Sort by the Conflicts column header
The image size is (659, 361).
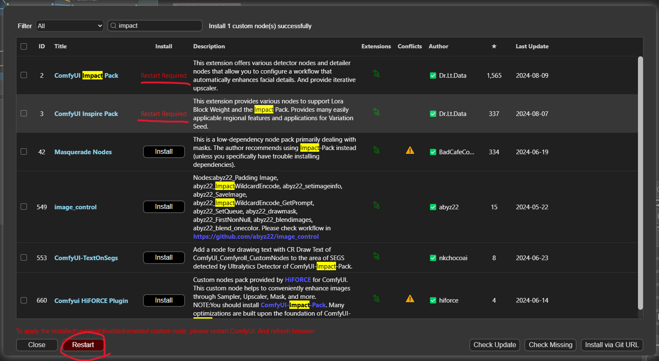(x=410, y=46)
